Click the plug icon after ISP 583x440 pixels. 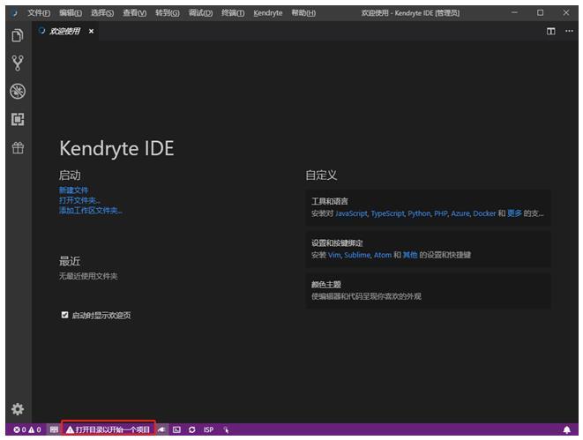click(226, 429)
